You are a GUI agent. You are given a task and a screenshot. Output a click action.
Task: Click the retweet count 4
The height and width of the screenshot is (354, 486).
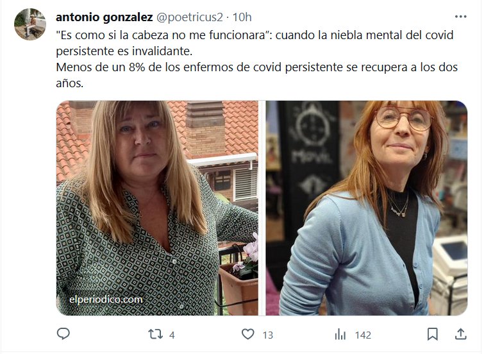tap(172, 335)
